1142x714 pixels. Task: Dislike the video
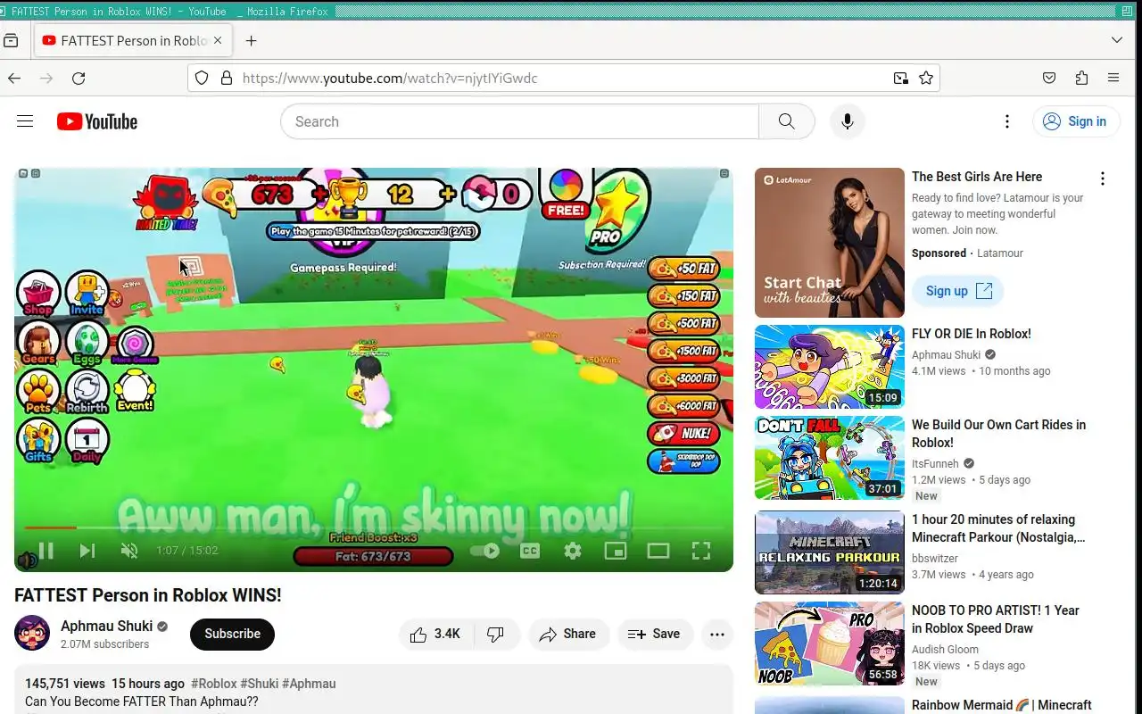[x=496, y=634]
